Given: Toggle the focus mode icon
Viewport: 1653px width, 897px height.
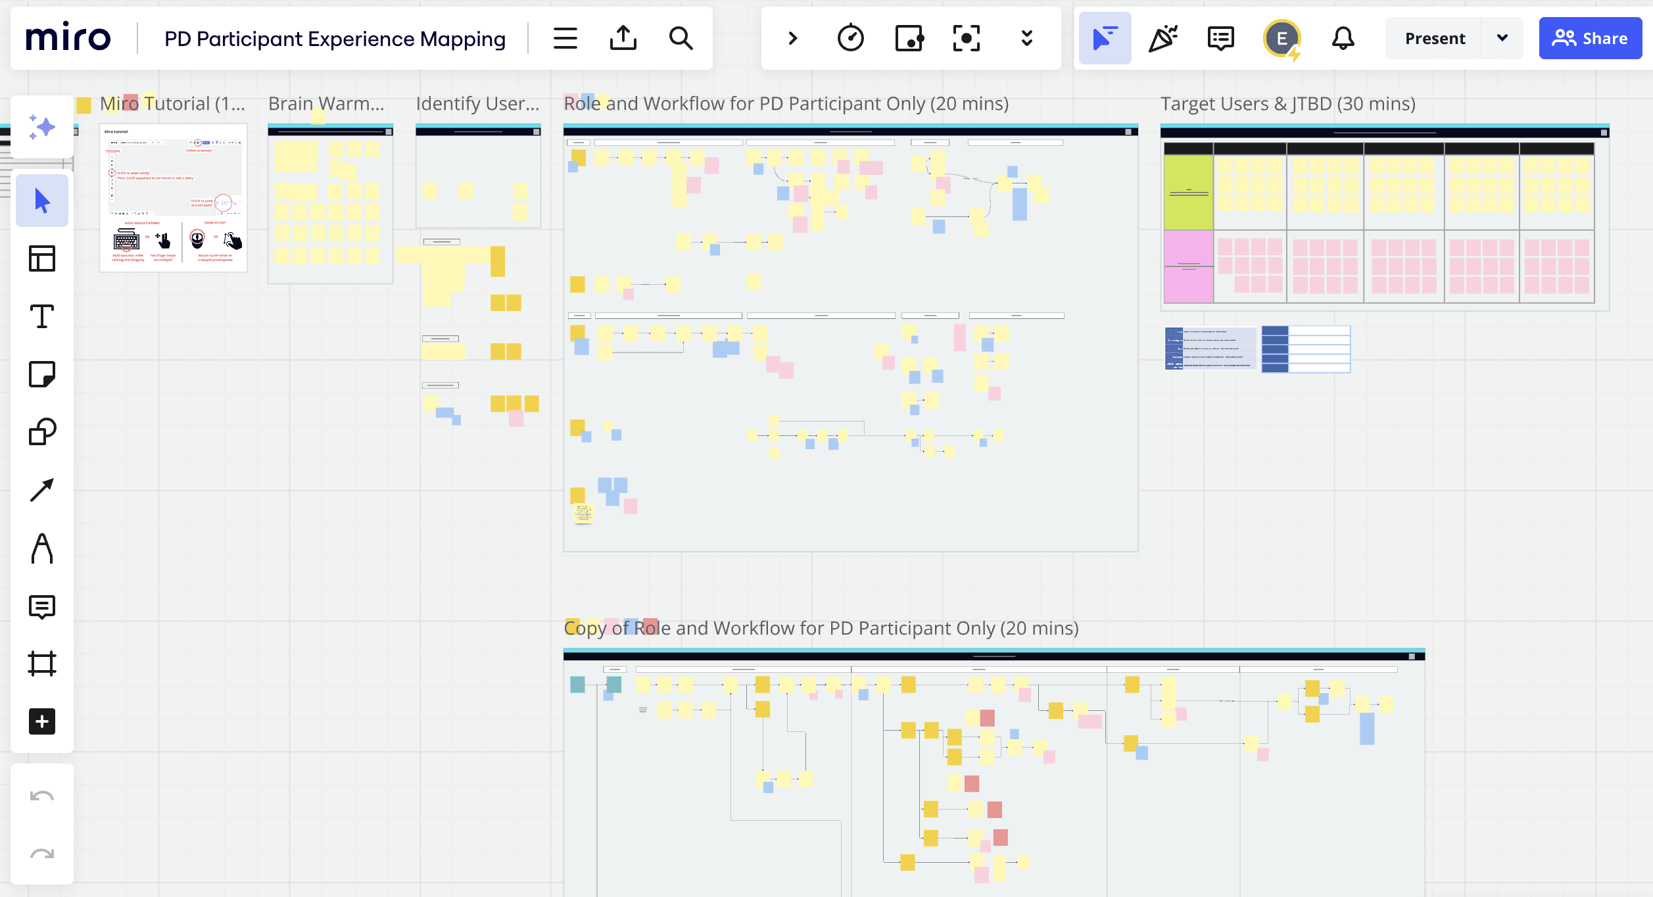Looking at the screenshot, I should [966, 38].
